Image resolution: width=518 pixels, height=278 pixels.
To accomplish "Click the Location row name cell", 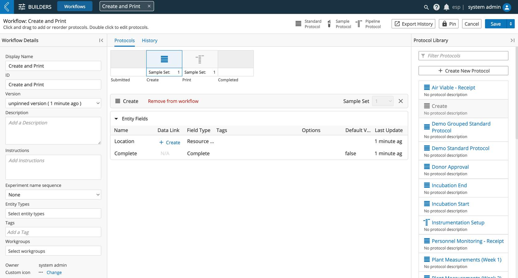I will click(124, 141).
